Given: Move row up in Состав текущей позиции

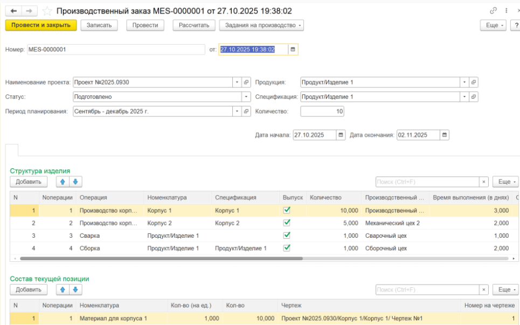Looking at the screenshot, I should point(63,289).
